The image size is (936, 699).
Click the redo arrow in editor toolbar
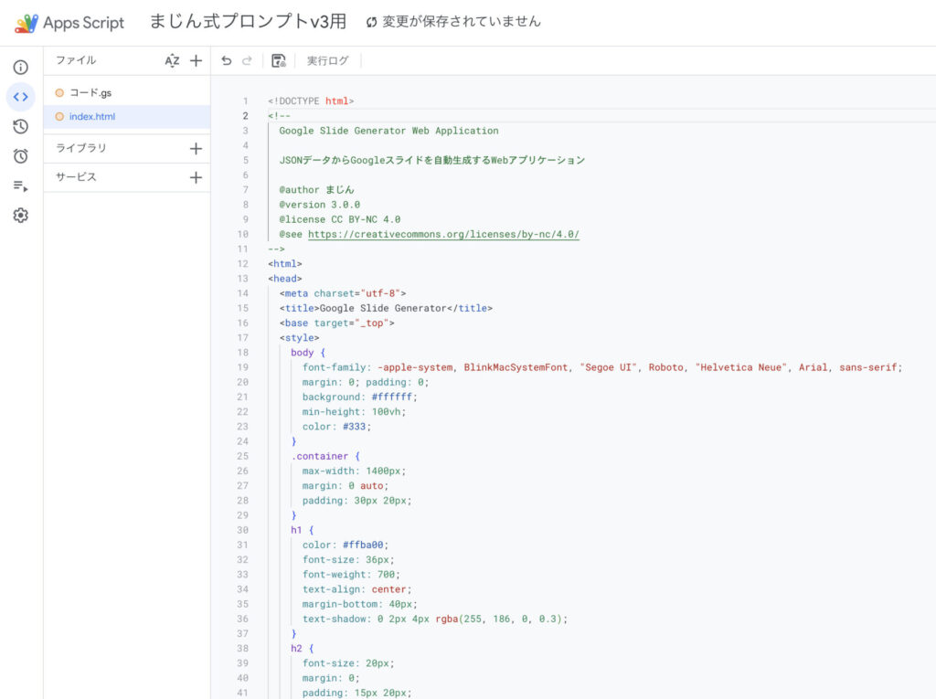pyautogui.click(x=247, y=61)
